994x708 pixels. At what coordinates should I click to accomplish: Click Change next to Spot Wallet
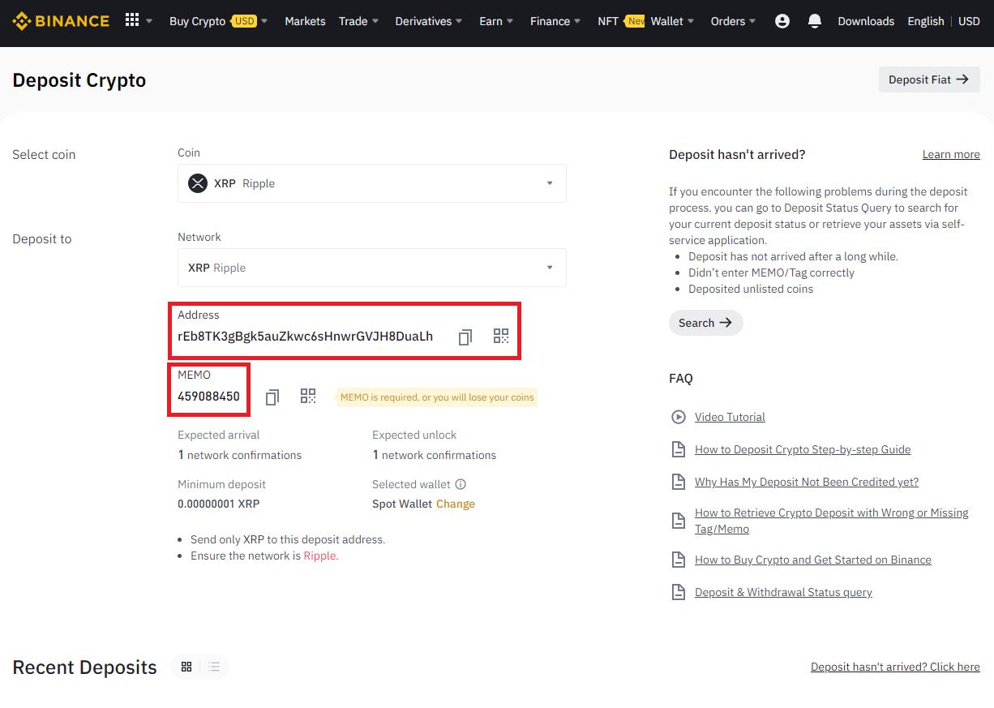pos(456,504)
